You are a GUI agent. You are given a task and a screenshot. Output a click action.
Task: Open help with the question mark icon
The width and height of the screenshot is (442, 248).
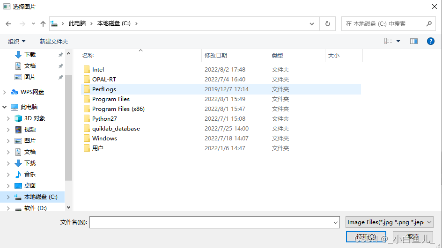[430, 41]
